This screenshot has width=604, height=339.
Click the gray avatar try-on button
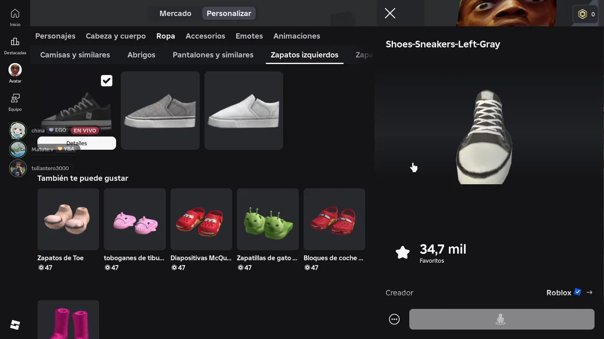coord(502,319)
